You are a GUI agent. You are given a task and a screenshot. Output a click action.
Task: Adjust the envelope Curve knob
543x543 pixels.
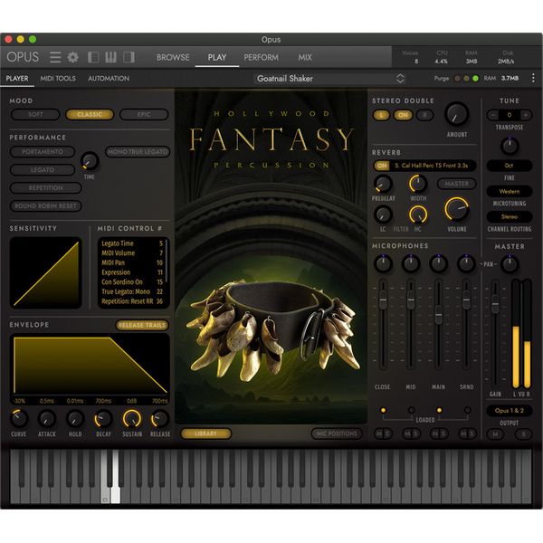(x=19, y=419)
